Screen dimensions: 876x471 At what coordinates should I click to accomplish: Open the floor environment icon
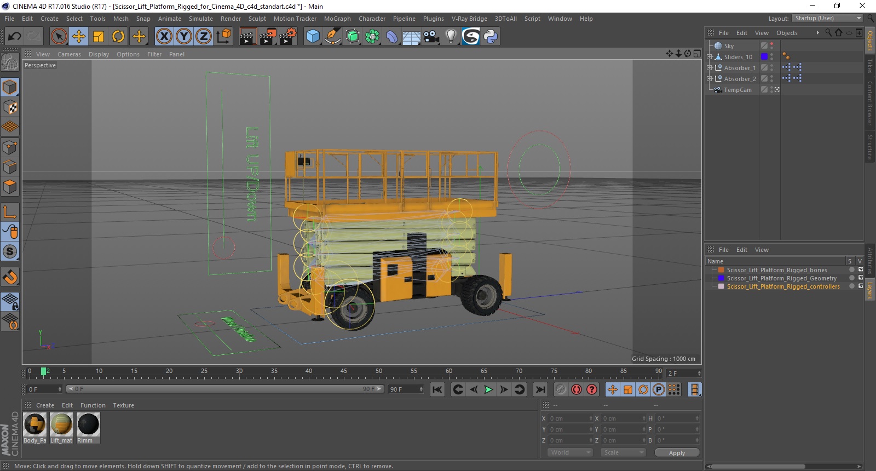point(411,37)
